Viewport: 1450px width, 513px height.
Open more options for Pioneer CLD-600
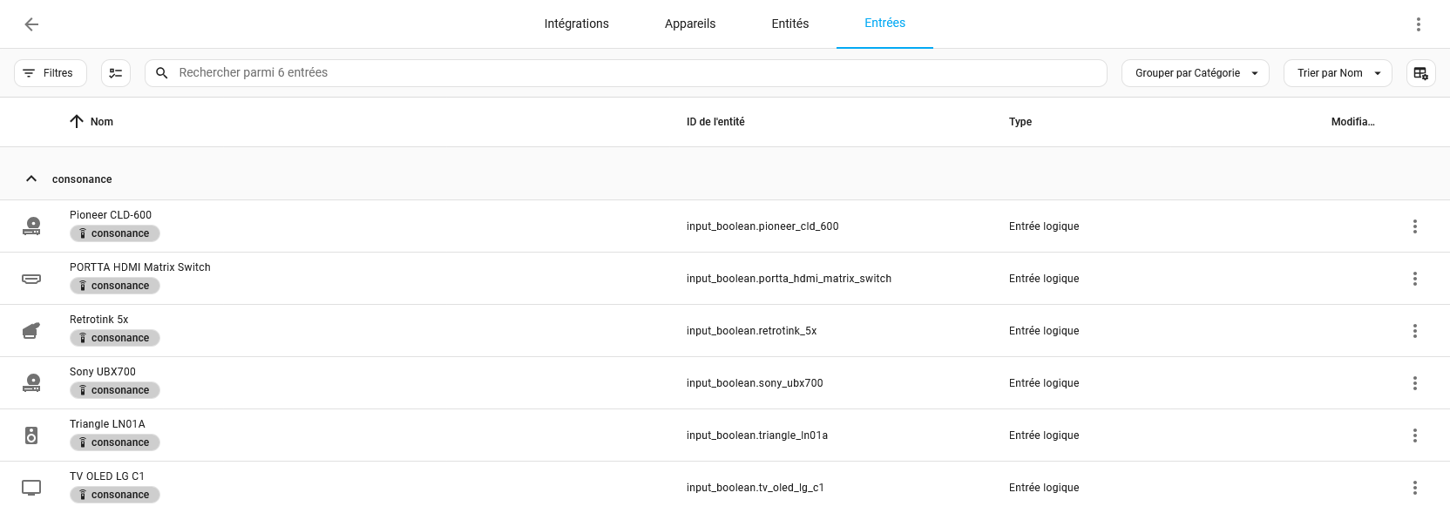[1415, 226]
